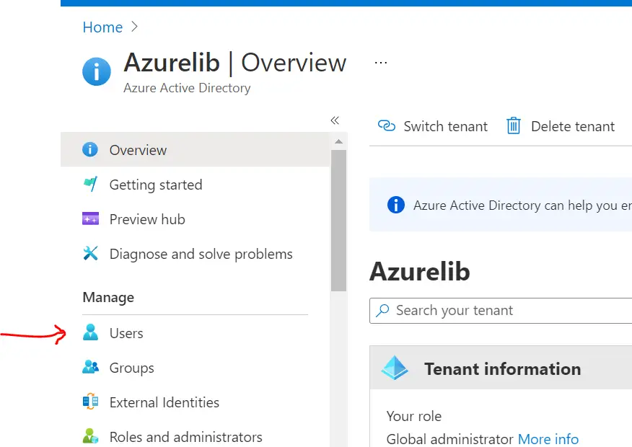Click the Home breadcrumb link
632x447 pixels.
102,27
